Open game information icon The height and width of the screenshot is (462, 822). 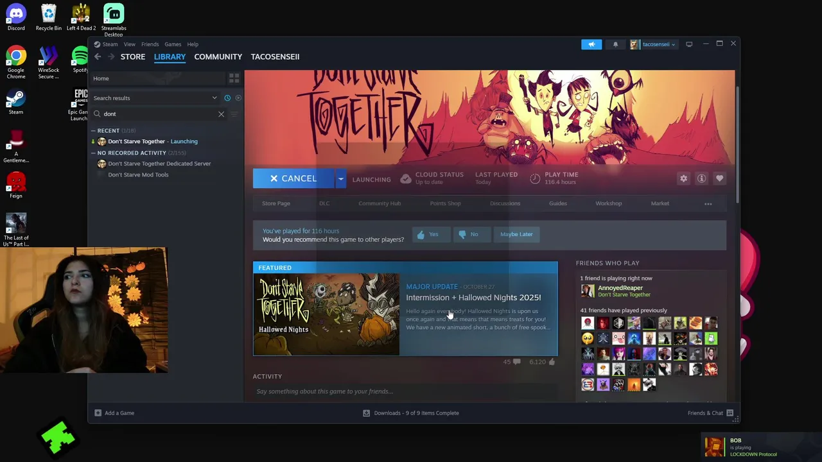(701, 178)
